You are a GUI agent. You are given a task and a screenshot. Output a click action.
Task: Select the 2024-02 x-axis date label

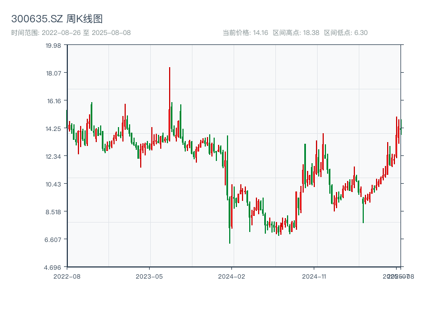tap(231, 276)
